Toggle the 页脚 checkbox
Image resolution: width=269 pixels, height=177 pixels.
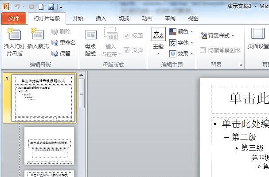click(127, 50)
